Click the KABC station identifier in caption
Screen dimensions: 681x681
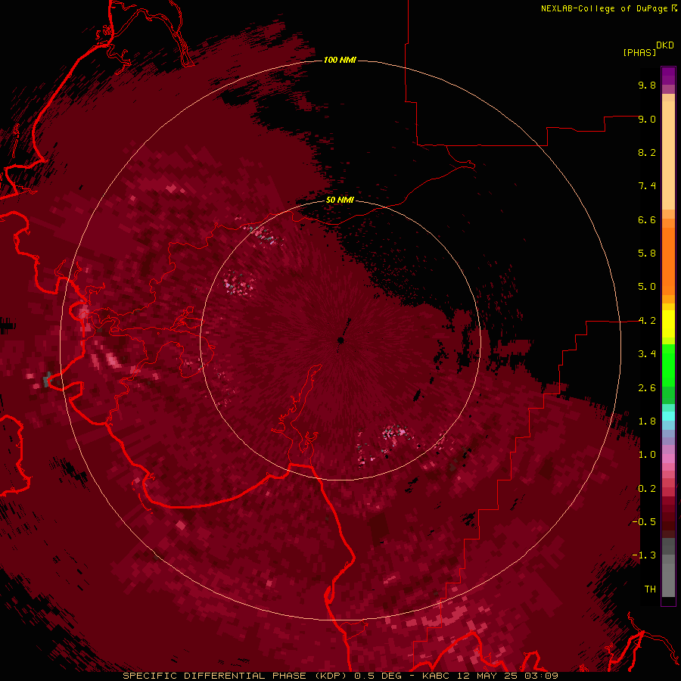point(437,676)
